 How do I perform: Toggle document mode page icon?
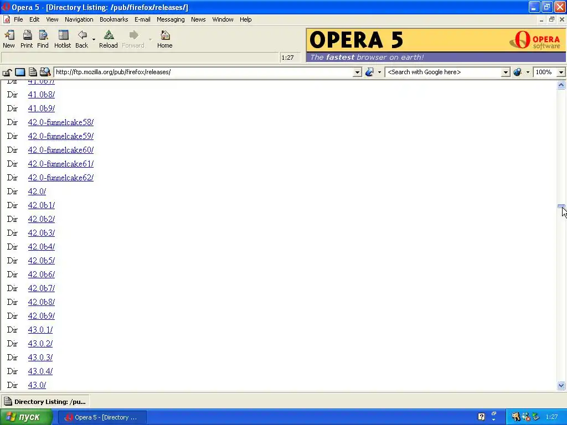[33, 72]
